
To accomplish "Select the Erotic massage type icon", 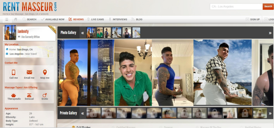I will coord(45,95).
